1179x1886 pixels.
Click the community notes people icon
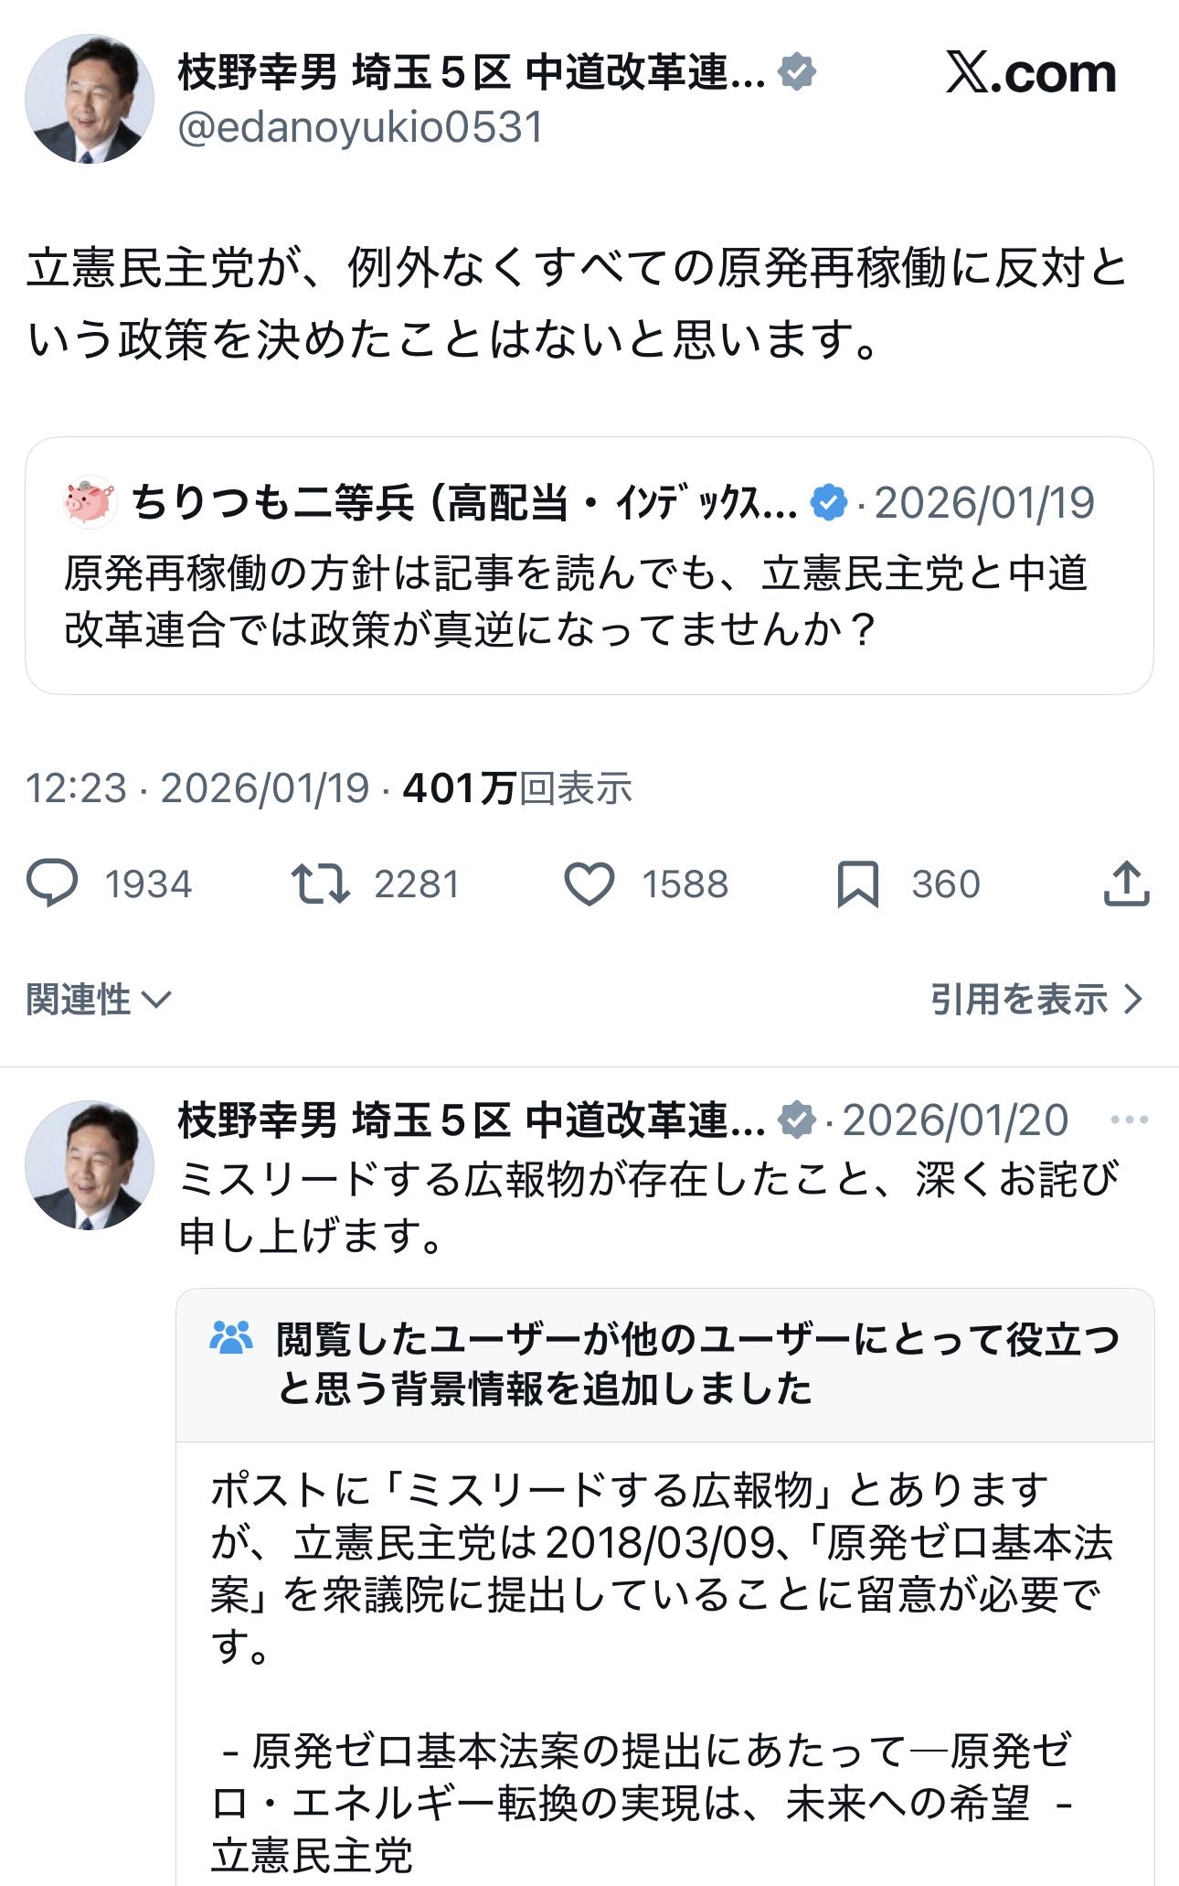[230, 1338]
